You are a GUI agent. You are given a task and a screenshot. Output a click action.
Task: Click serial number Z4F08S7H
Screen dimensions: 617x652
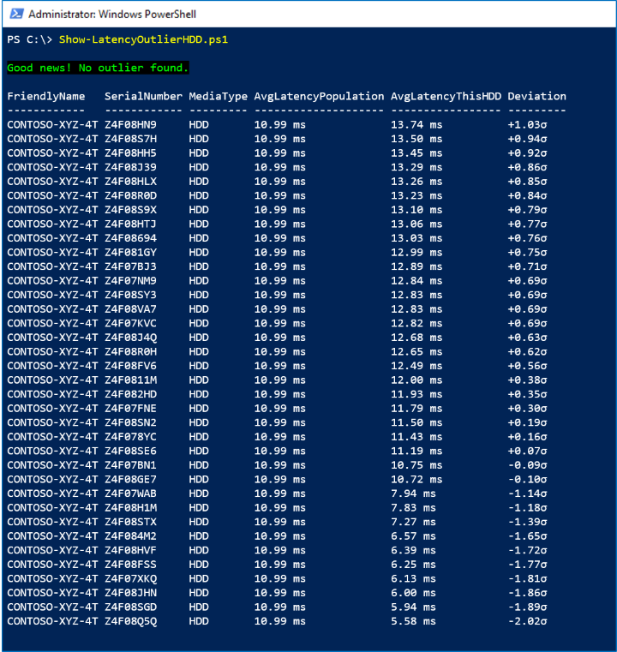pos(130,139)
